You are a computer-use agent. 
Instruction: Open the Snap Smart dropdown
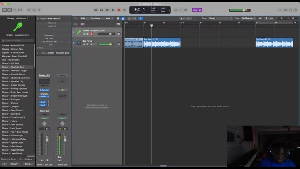pos(220,18)
